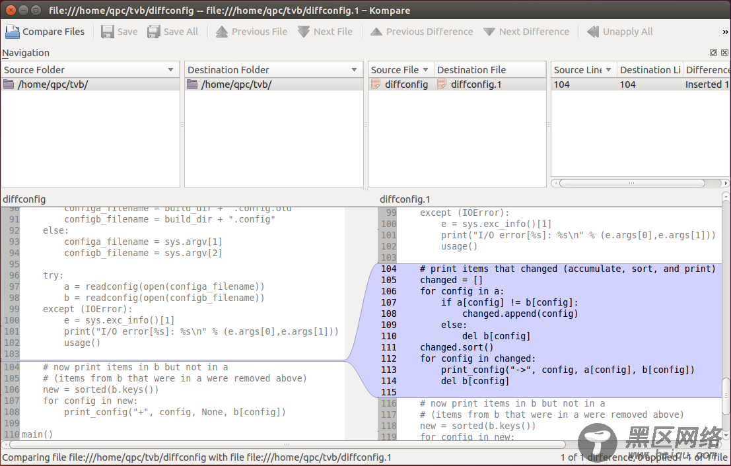Screen dimensions: 731x466
Task: Click the 'else:' line in diffconfig pane
Action: pyautogui.click(x=56, y=230)
